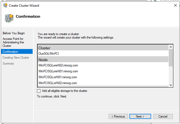Go back with the Previous button

(x=118, y=116)
